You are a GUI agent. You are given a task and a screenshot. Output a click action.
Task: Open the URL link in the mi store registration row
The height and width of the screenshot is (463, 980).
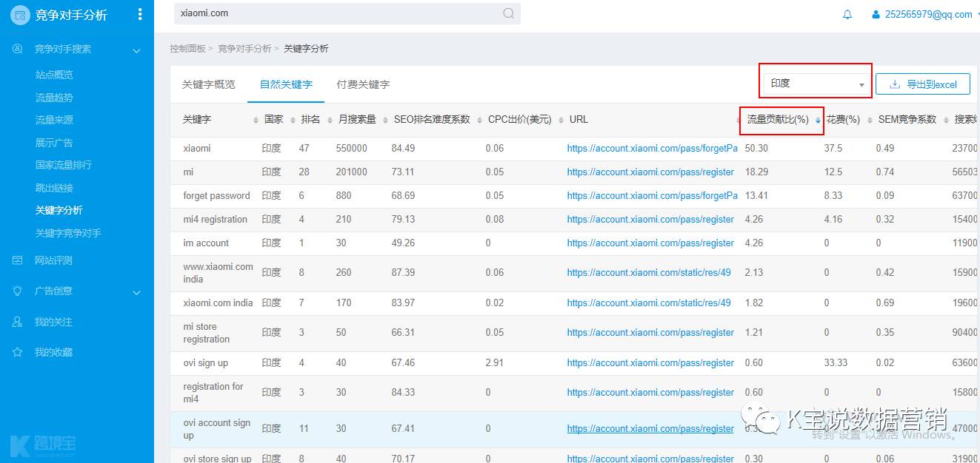click(x=650, y=332)
